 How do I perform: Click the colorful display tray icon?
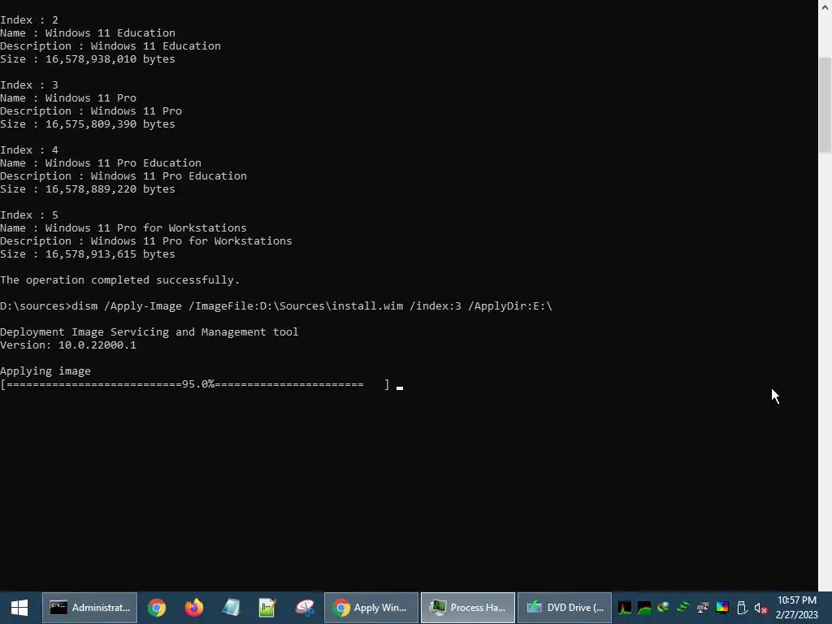point(722,608)
